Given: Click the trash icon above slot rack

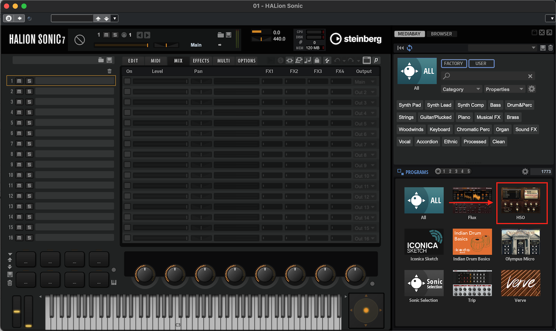Looking at the screenshot, I should (109, 71).
